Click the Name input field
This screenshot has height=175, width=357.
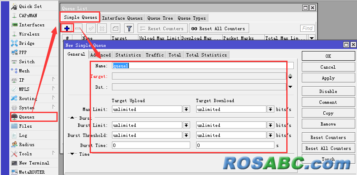[203, 66]
